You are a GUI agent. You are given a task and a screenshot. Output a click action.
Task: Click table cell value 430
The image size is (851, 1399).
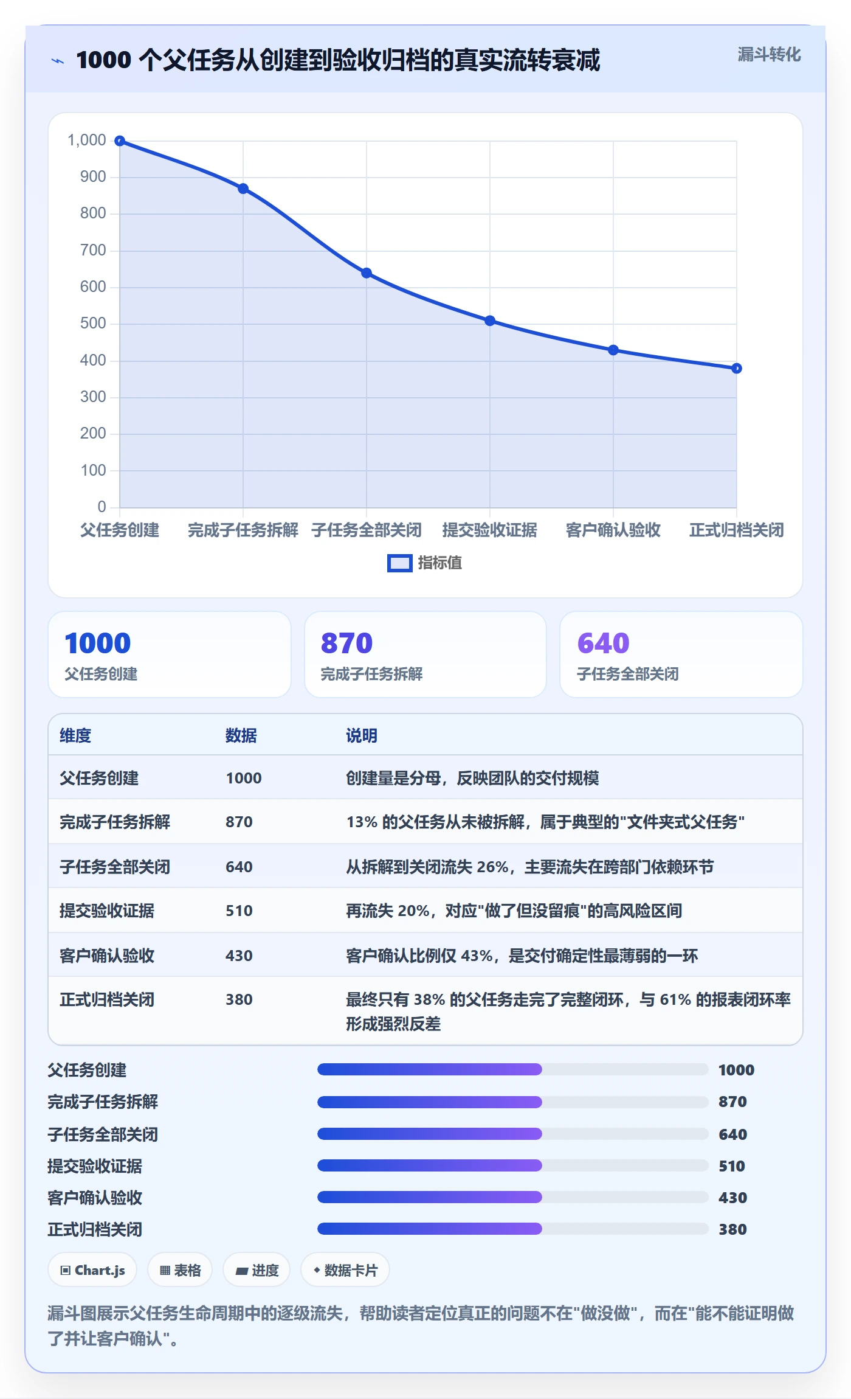tap(239, 956)
